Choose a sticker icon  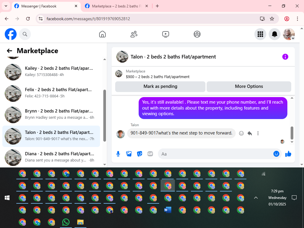click(140, 154)
